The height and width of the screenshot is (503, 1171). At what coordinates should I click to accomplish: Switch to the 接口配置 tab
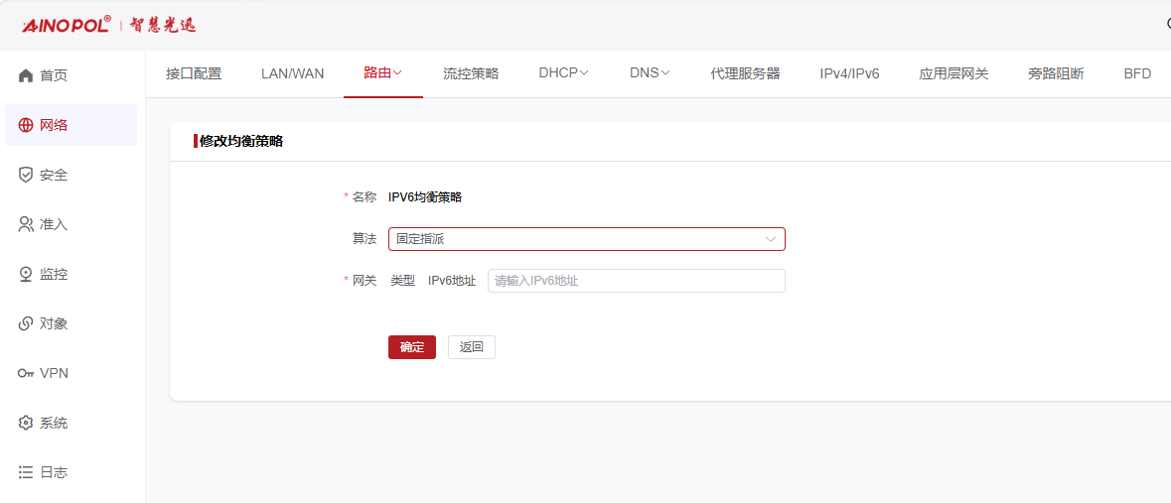(194, 73)
